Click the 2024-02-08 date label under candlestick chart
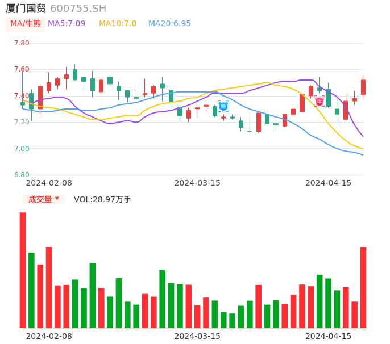The width and height of the screenshot is (390, 344). click(49, 183)
